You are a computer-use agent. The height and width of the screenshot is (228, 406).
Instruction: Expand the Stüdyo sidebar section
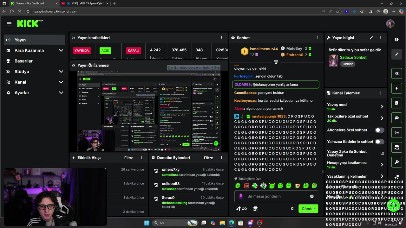click(x=61, y=72)
